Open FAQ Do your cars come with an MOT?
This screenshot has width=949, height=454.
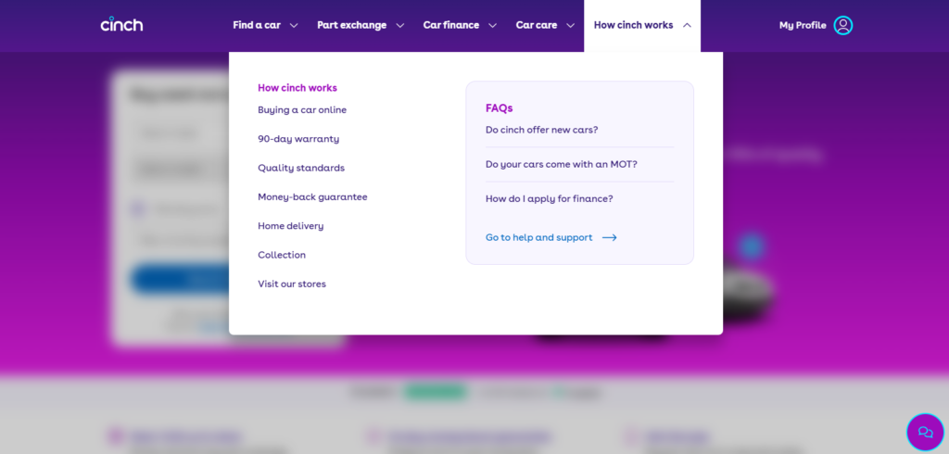point(561,164)
